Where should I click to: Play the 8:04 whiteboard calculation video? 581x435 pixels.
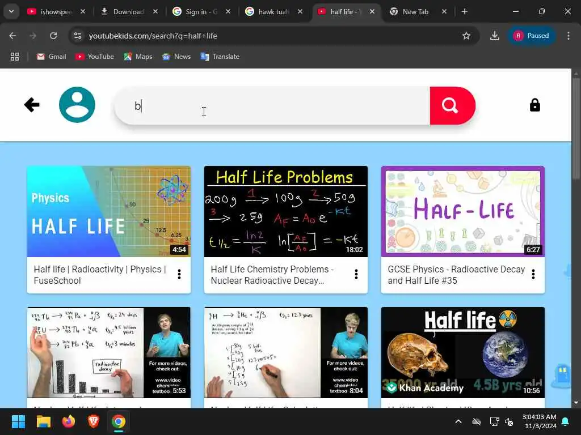pyautogui.click(x=286, y=352)
